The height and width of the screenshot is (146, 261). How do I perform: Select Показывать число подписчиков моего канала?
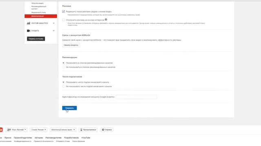64,82
